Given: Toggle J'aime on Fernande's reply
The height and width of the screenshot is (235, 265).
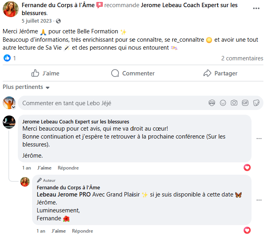Looking at the screenshot, I should coord(59,231).
